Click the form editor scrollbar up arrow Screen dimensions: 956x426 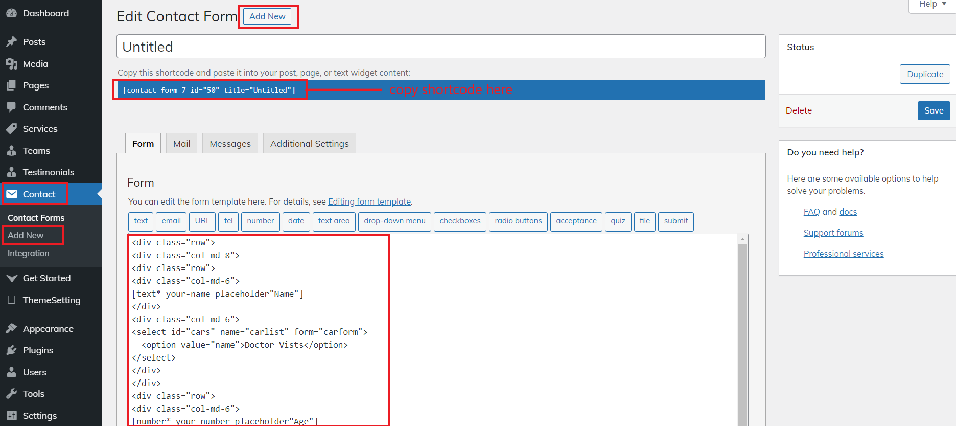click(x=743, y=239)
